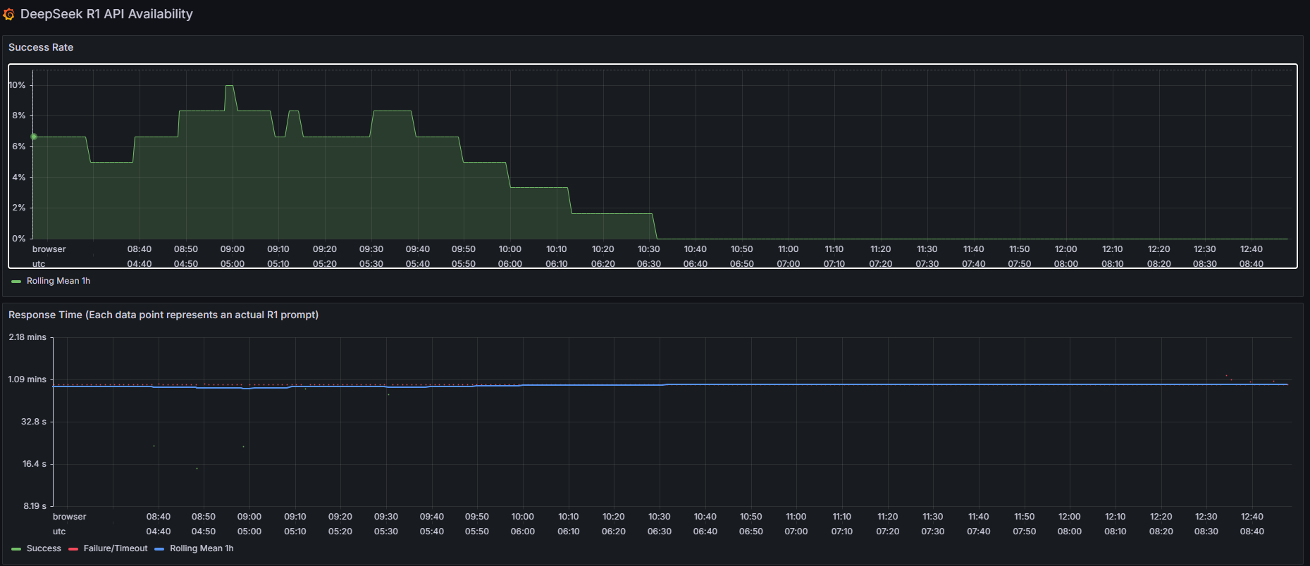The image size is (1310, 566).
Task: Click the 2.18 mins y-axis label
Action: tap(27, 337)
